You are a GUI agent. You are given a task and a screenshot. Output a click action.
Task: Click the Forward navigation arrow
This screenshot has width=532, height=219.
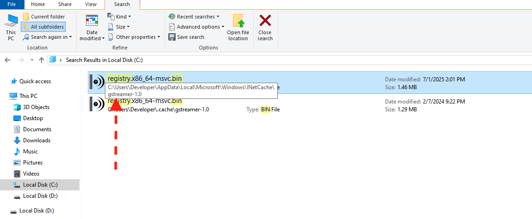(x=21, y=60)
